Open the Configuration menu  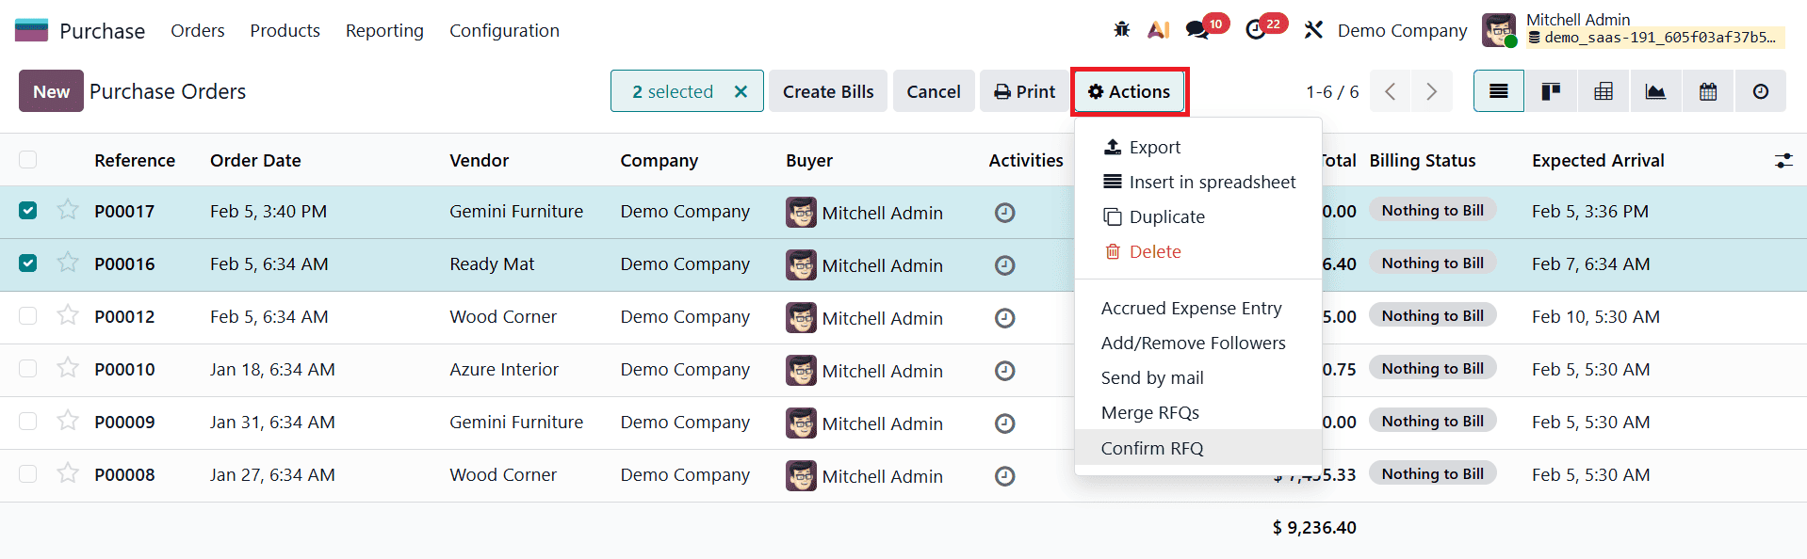pyautogui.click(x=504, y=30)
